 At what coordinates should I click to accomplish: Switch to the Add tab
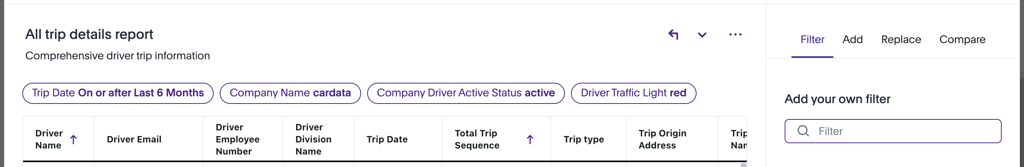click(852, 39)
